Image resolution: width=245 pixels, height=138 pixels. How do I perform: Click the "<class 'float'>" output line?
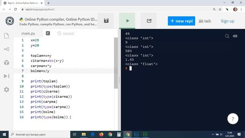coord(141,64)
